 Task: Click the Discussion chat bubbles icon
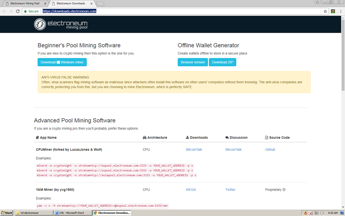click(227, 138)
